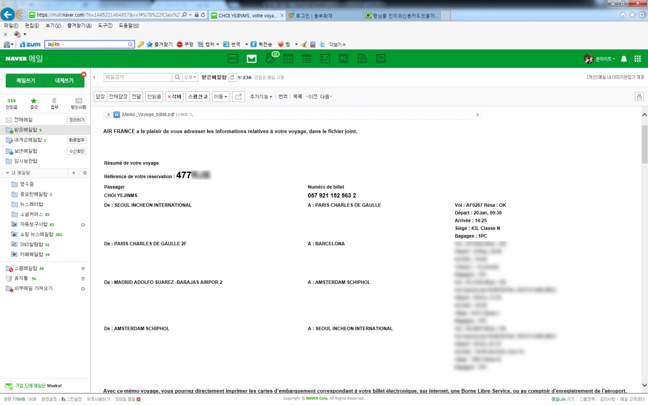Image resolution: width=648 pixels, height=405 pixels.
Task: Switch to the 로그인 | 동부화재 tab
Action: click(323, 16)
